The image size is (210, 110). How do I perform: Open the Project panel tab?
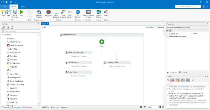coord(6,107)
